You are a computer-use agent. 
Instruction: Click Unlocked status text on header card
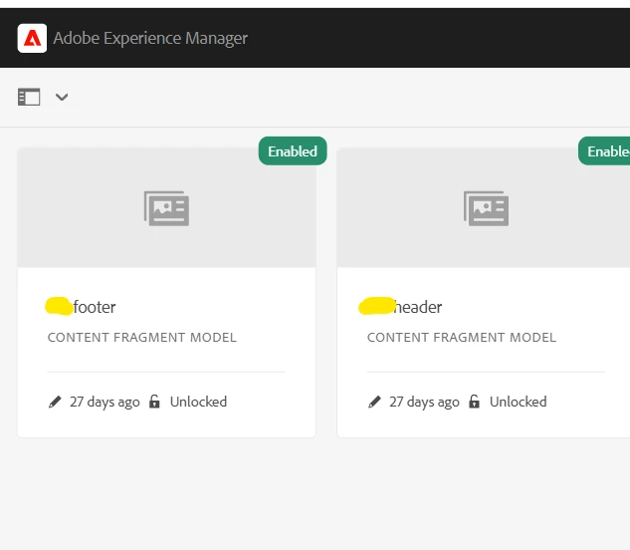point(519,402)
